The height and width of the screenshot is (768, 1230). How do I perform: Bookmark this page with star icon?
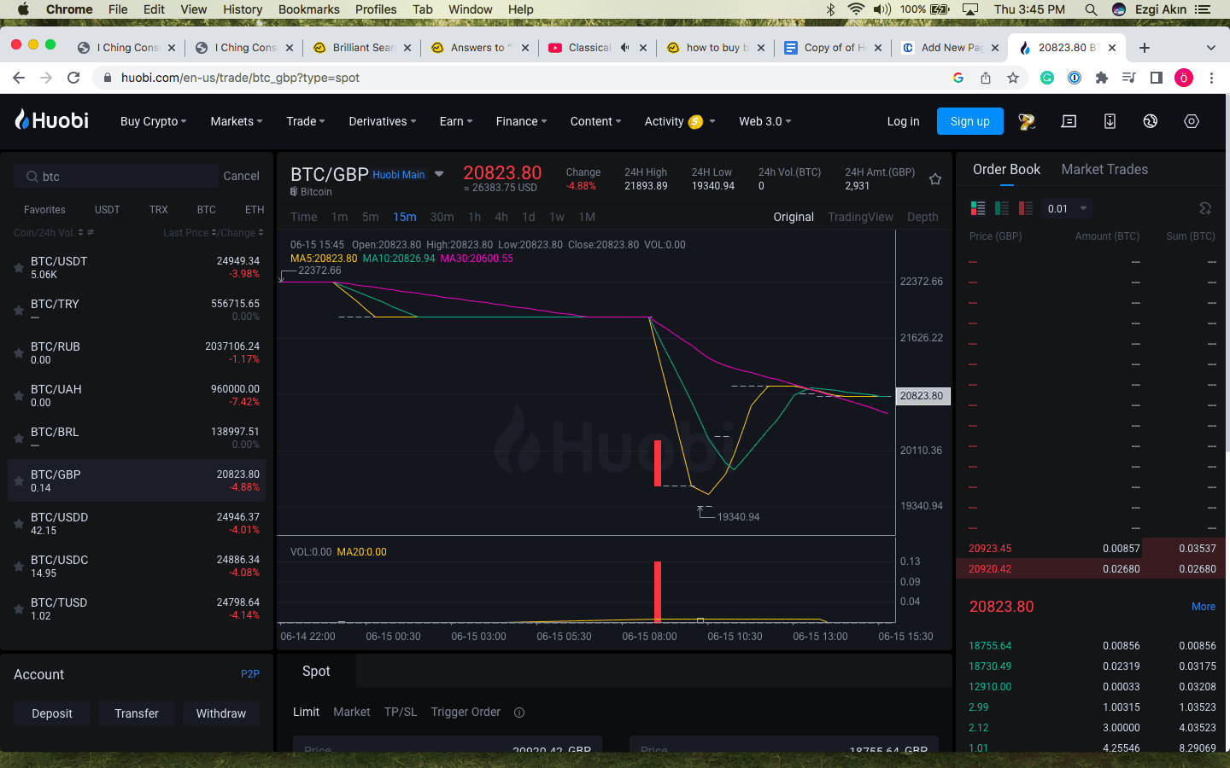(x=1013, y=78)
